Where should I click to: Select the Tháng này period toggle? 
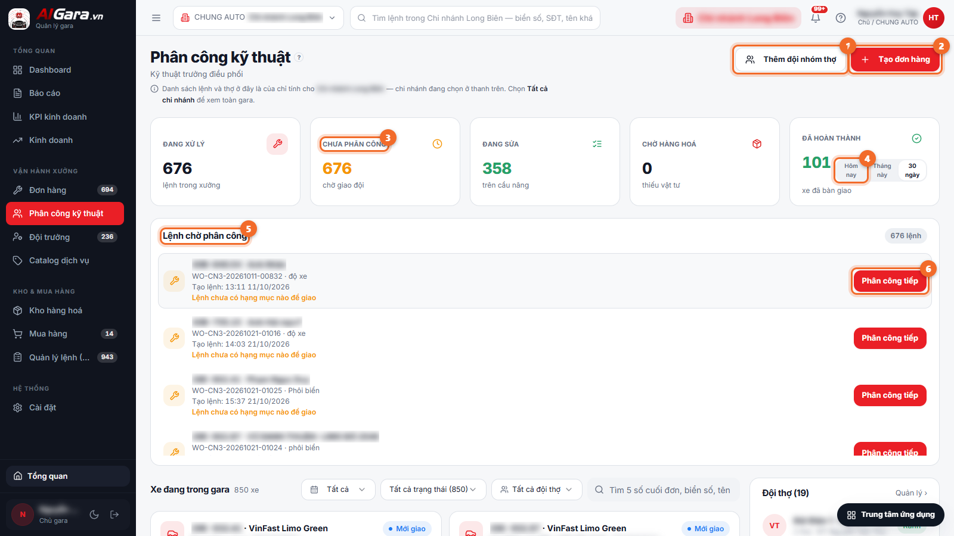click(x=882, y=170)
